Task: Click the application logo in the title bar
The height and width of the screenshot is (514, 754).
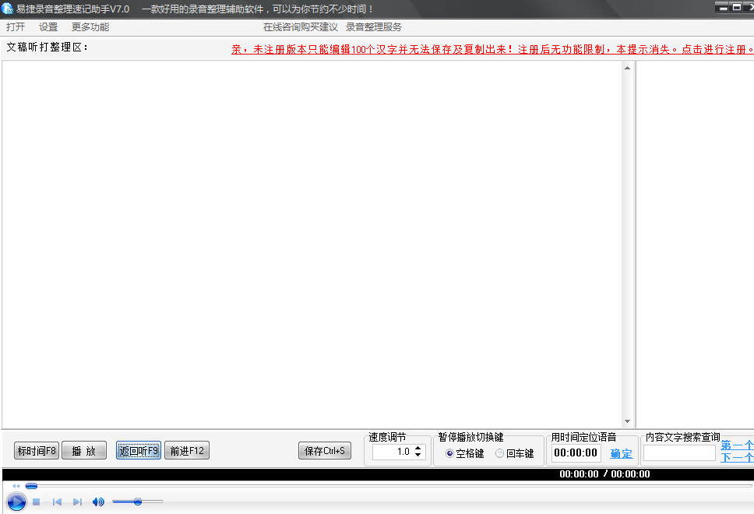Action: point(9,9)
